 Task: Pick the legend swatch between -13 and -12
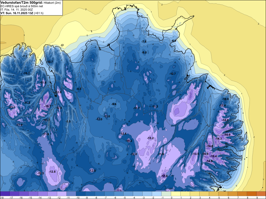pos(52,194)
